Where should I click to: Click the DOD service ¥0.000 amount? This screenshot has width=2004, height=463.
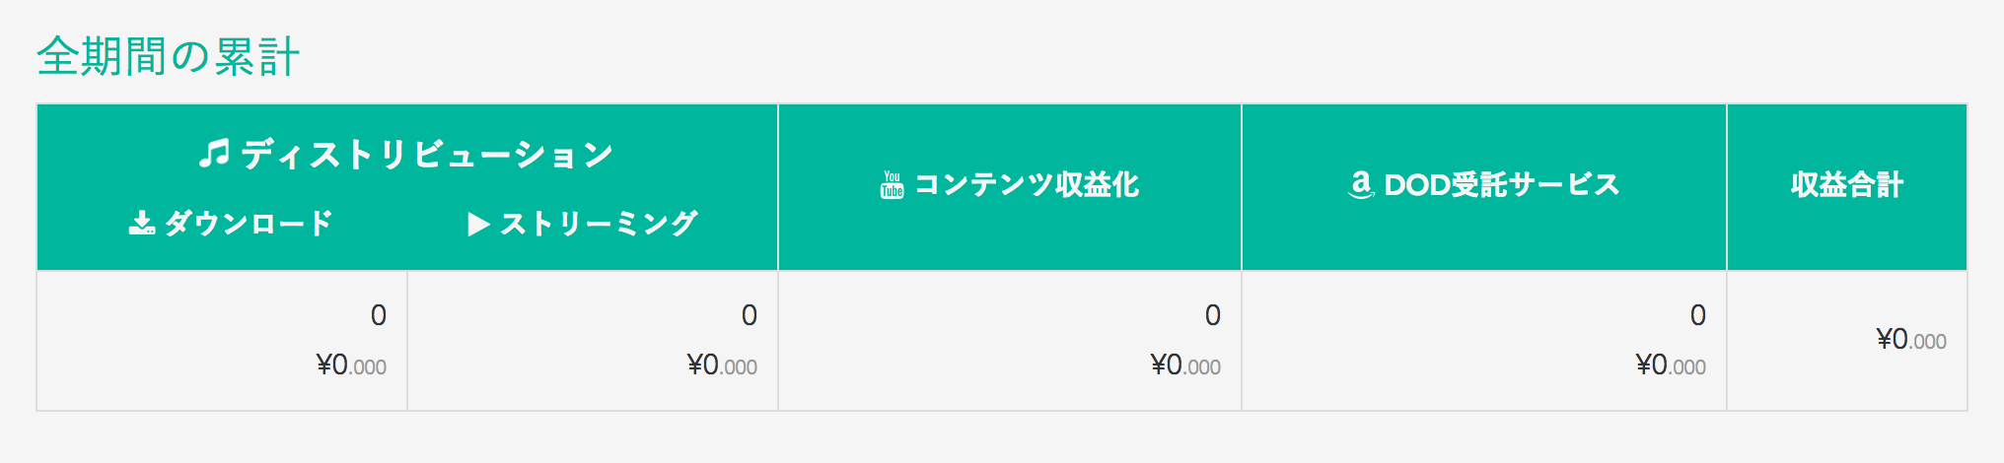click(1670, 365)
